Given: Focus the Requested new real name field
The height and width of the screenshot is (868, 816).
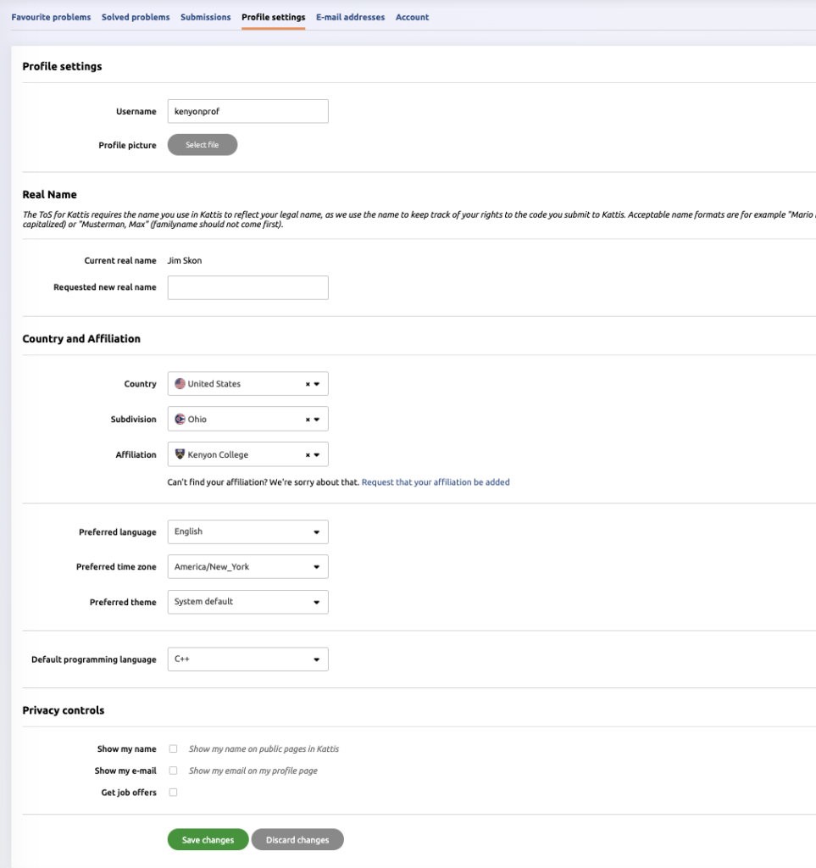Looking at the screenshot, I should [x=247, y=287].
